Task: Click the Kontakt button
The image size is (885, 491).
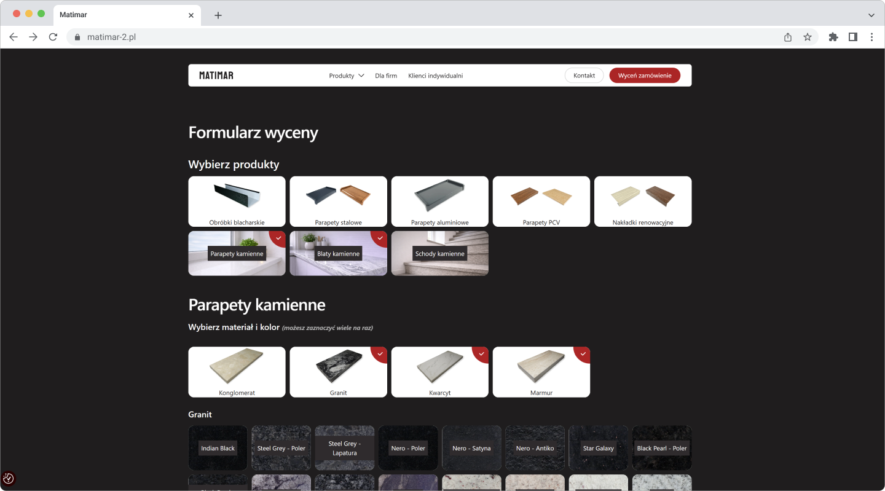Action: pos(584,76)
